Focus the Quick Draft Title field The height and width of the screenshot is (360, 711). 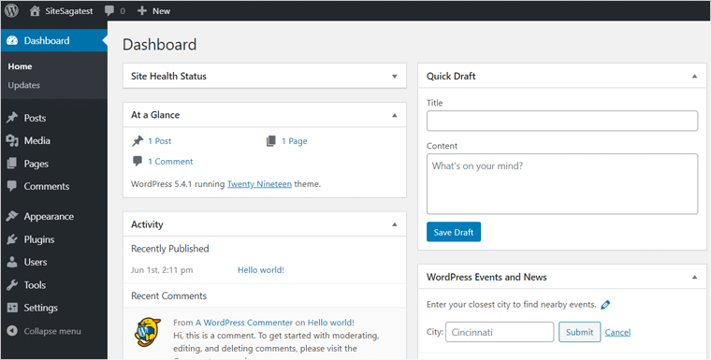[562, 121]
